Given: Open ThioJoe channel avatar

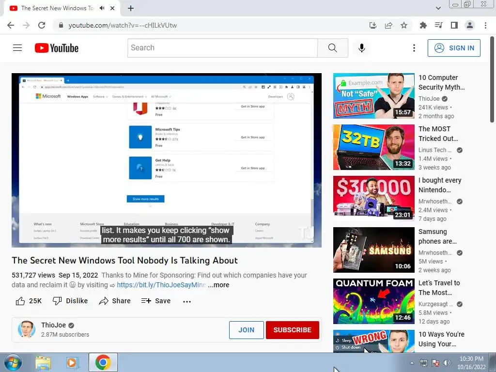Looking at the screenshot, I should 27,329.
